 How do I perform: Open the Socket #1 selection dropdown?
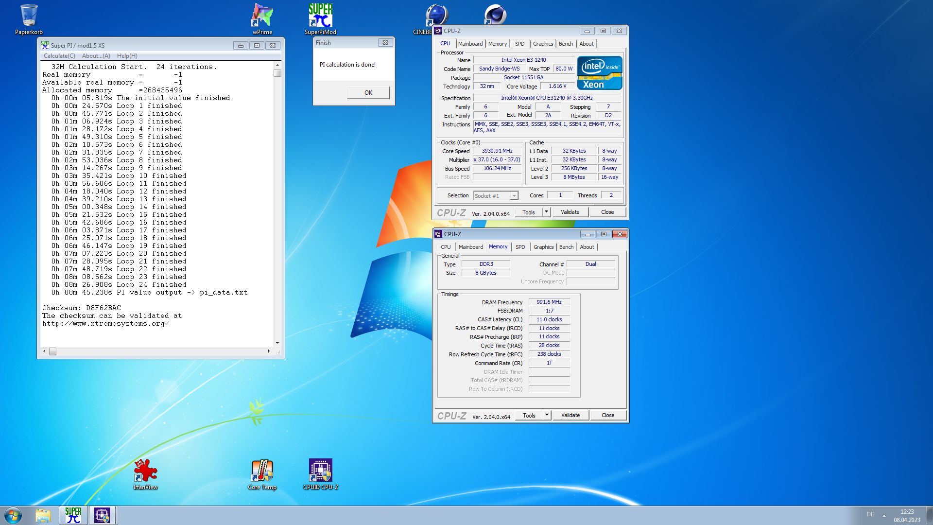(x=496, y=196)
